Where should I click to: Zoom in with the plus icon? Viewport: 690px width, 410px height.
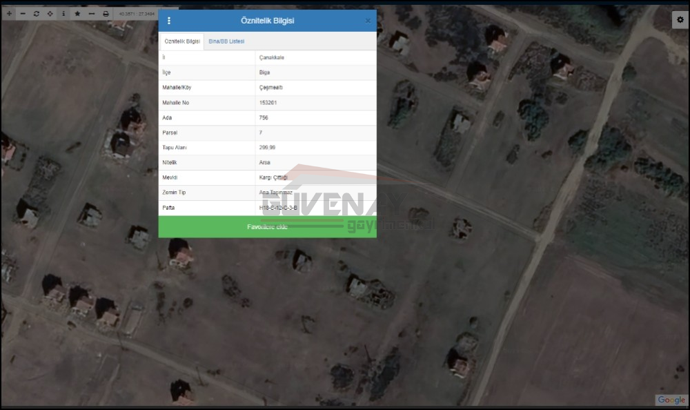click(9, 14)
